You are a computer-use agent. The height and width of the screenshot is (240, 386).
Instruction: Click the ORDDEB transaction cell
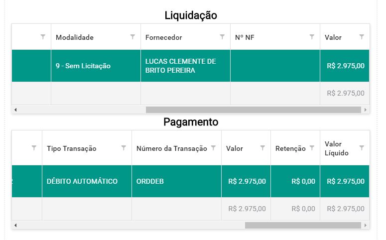176,181
